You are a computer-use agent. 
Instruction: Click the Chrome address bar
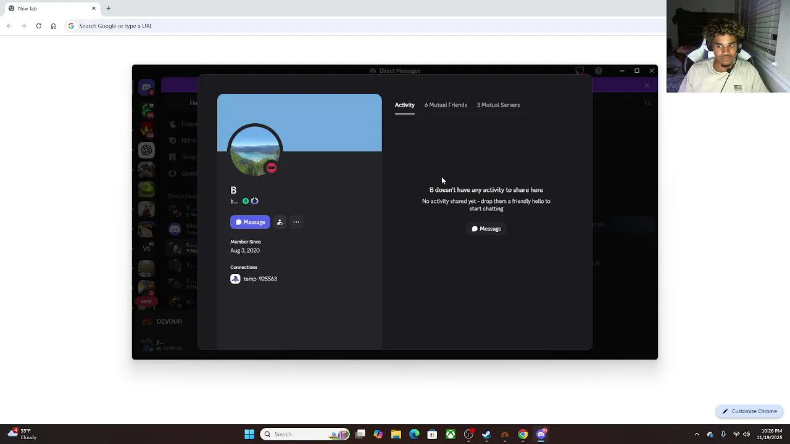click(363, 26)
